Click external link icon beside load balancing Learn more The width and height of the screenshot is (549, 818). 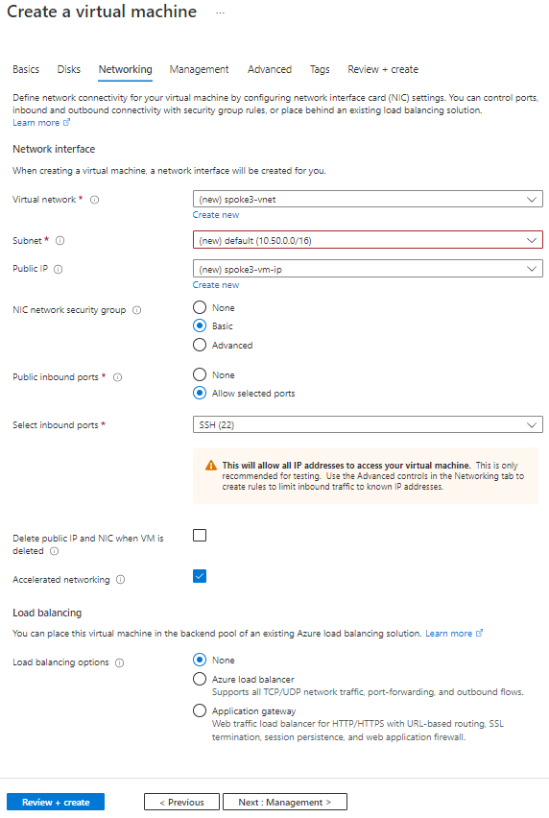click(x=479, y=634)
